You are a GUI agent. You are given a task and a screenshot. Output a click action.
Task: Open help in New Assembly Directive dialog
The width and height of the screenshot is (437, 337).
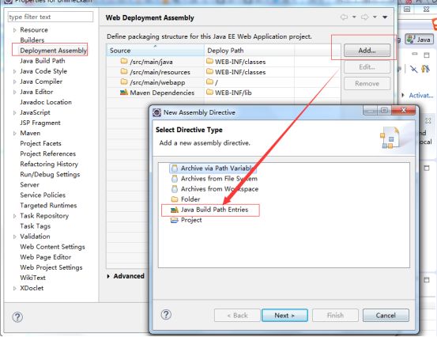click(x=166, y=315)
